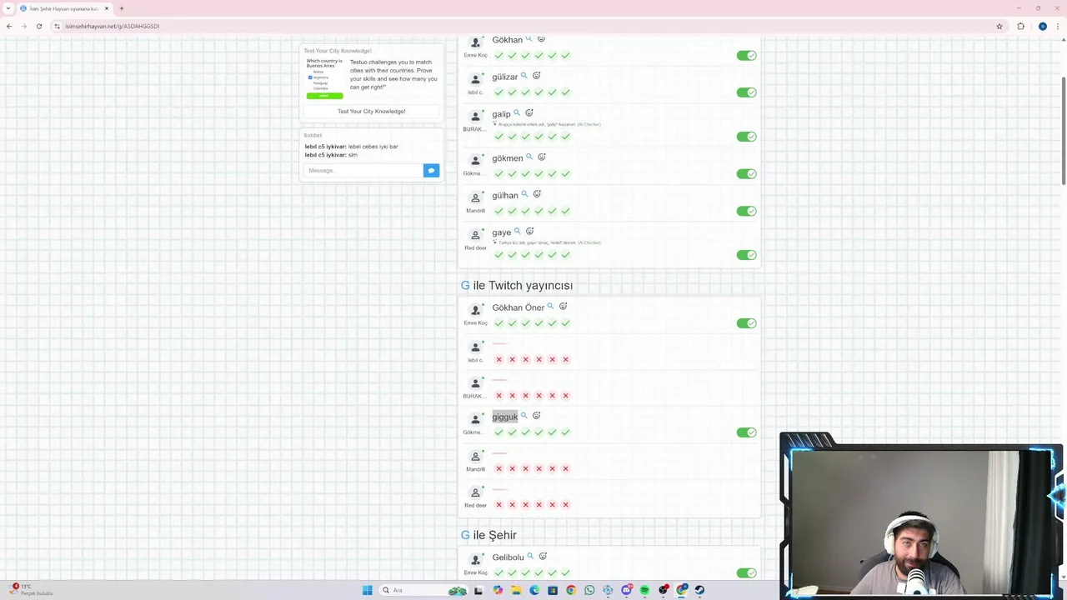Open Chrome extensions puzzle icon
The height and width of the screenshot is (600, 1067).
1020,26
